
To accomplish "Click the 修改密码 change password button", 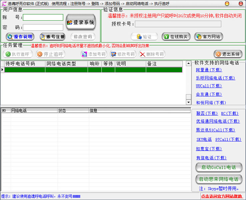I will [x=83, y=37].
